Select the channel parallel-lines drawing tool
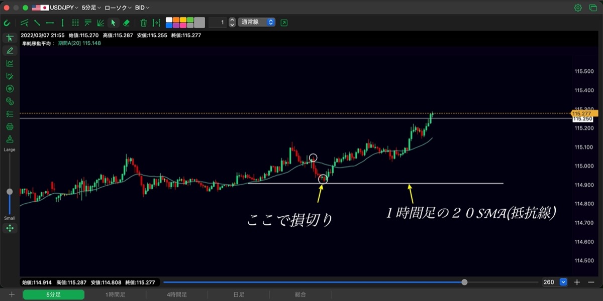 24,23
